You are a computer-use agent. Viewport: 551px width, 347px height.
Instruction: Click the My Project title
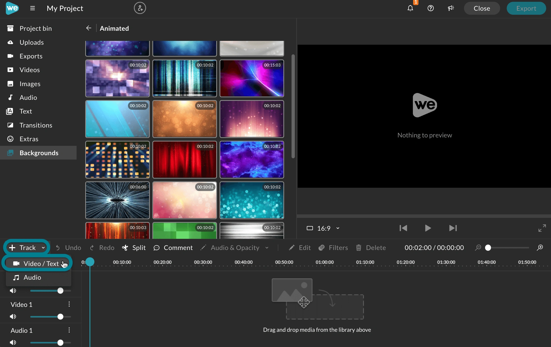click(65, 8)
